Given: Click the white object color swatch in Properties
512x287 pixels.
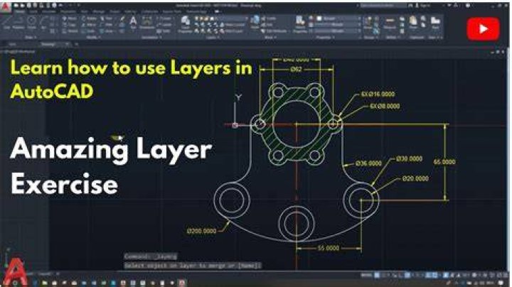Looking at the screenshot, I should [320, 18].
